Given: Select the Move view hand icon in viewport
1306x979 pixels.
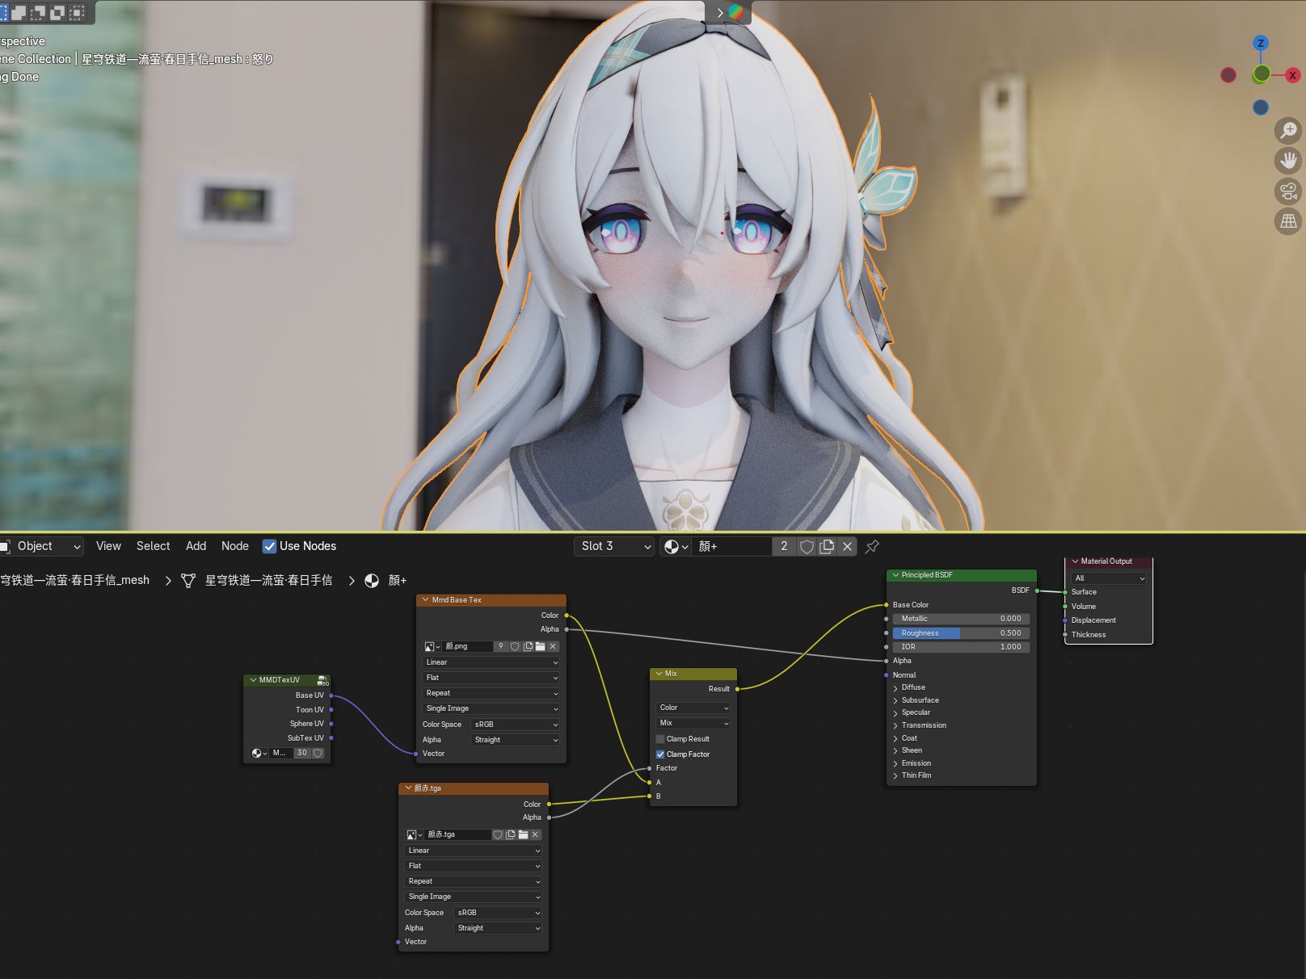Looking at the screenshot, I should click(1287, 160).
